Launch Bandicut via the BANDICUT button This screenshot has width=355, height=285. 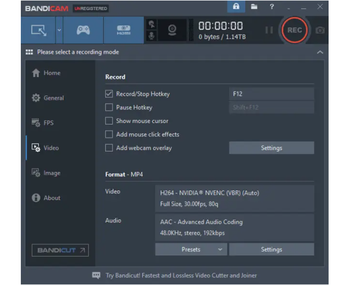click(x=60, y=250)
